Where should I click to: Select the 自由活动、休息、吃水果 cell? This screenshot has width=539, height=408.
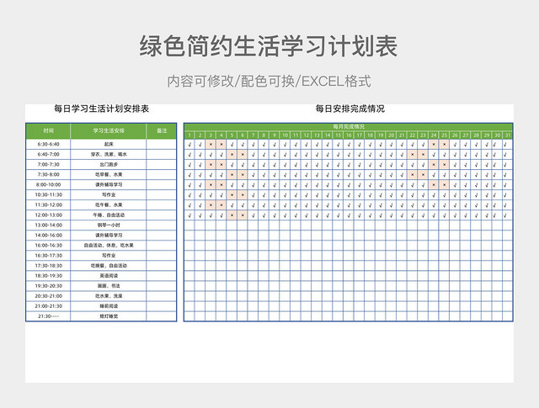tap(109, 246)
